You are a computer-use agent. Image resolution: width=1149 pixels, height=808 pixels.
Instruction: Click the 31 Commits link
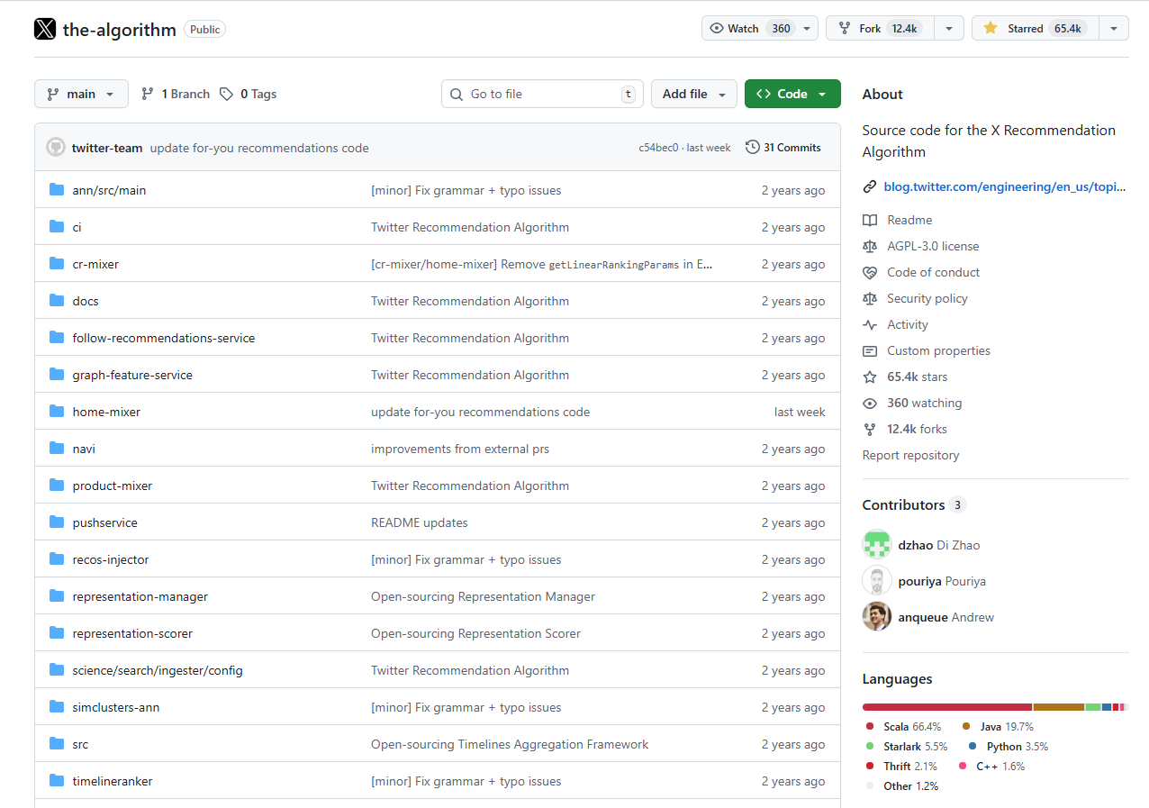(x=792, y=147)
